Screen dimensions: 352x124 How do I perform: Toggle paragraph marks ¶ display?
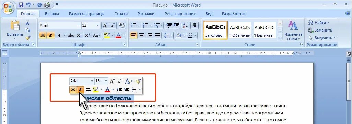tap(194, 25)
